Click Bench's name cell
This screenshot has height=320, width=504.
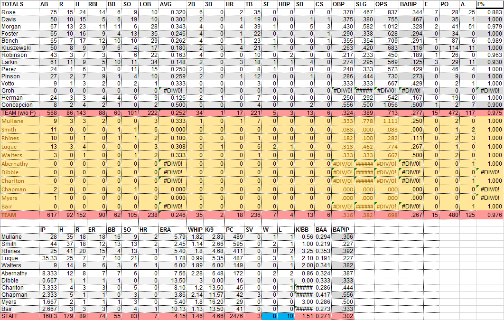[x=19, y=40]
